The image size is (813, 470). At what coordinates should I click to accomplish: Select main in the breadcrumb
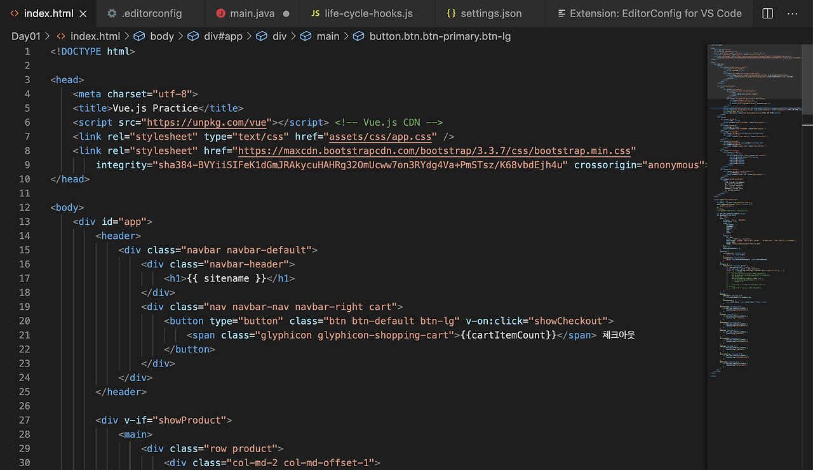[328, 36]
